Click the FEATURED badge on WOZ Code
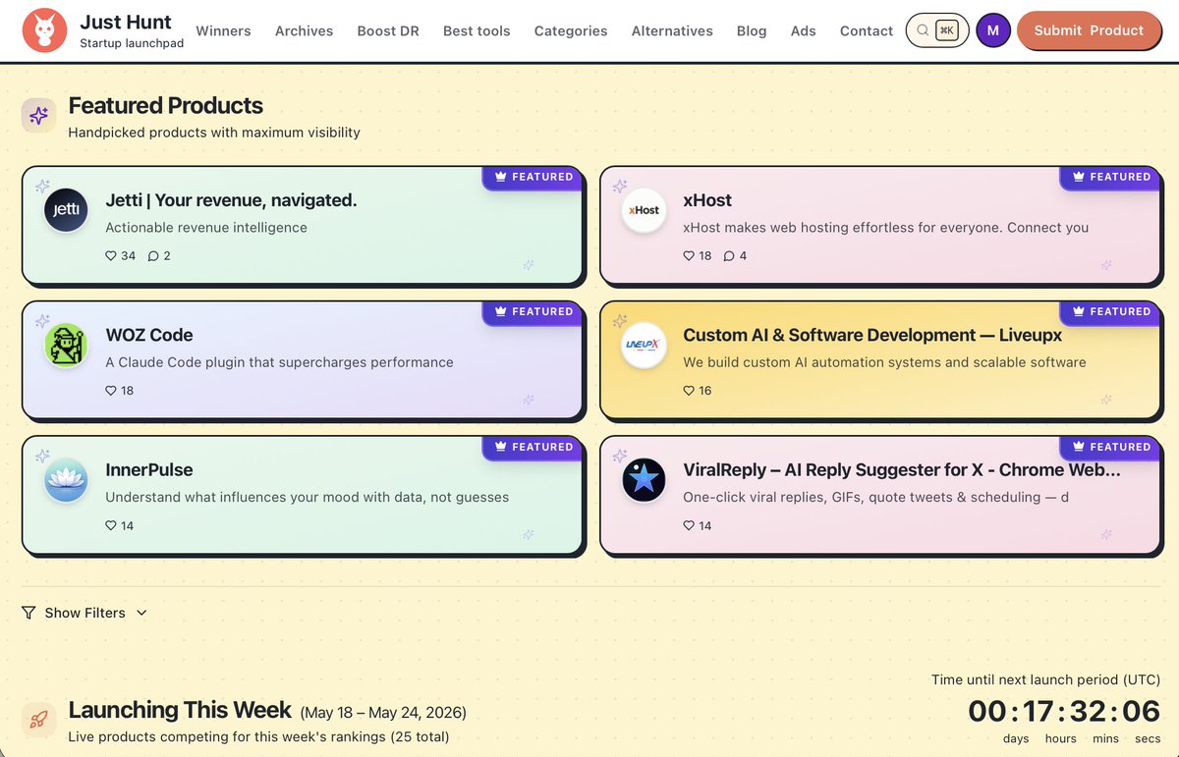 point(533,311)
